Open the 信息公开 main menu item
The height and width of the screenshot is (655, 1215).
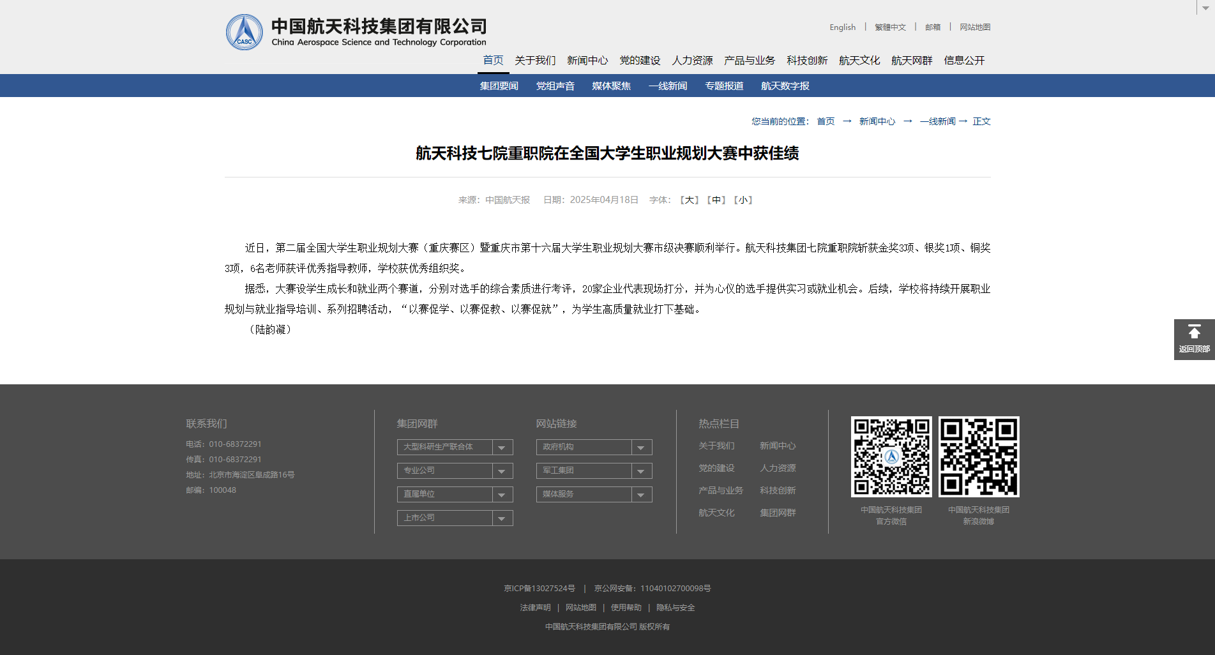point(964,60)
